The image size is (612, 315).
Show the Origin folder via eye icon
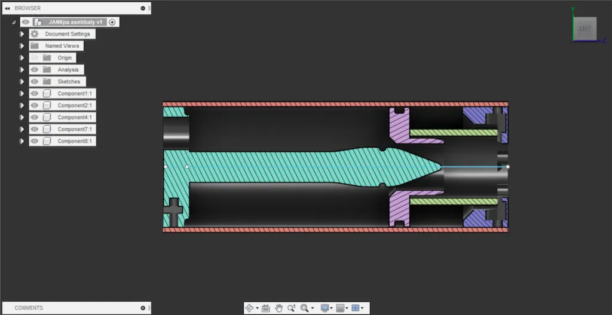point(35,58)
